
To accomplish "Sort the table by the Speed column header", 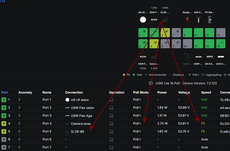I will pos(206,92).
